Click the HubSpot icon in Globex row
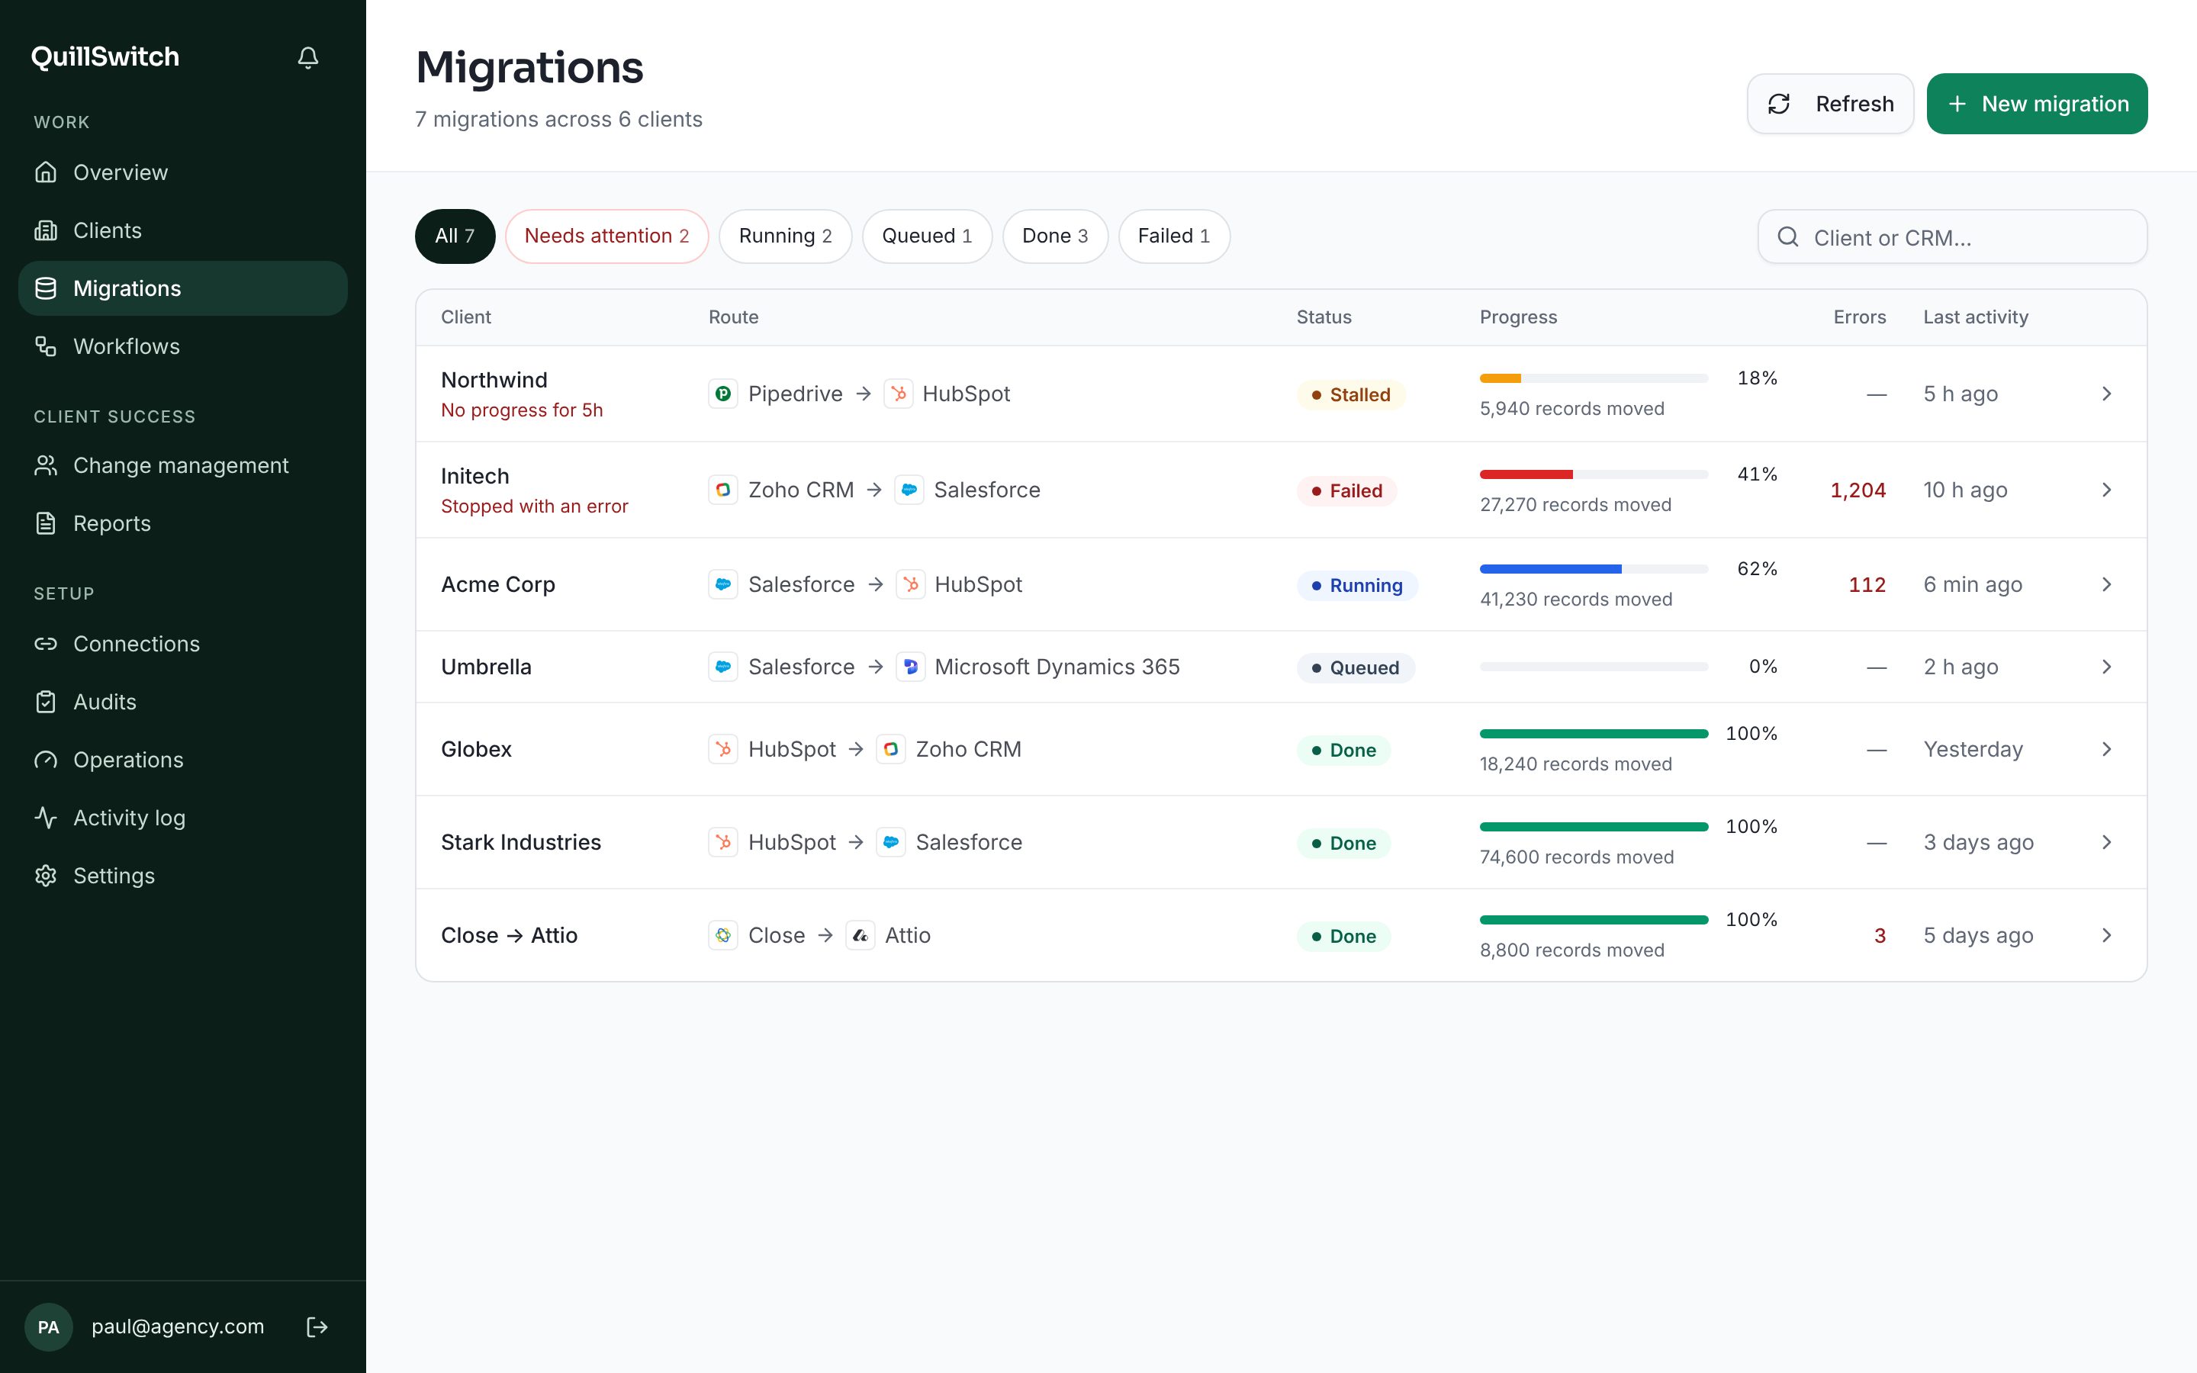 [722, 749]
